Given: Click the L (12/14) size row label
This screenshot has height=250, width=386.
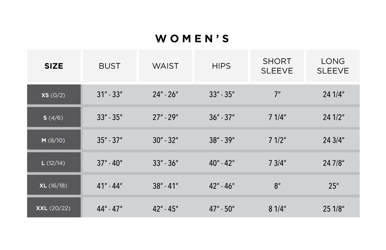Looking at the screenshot, I should (54, 163).
